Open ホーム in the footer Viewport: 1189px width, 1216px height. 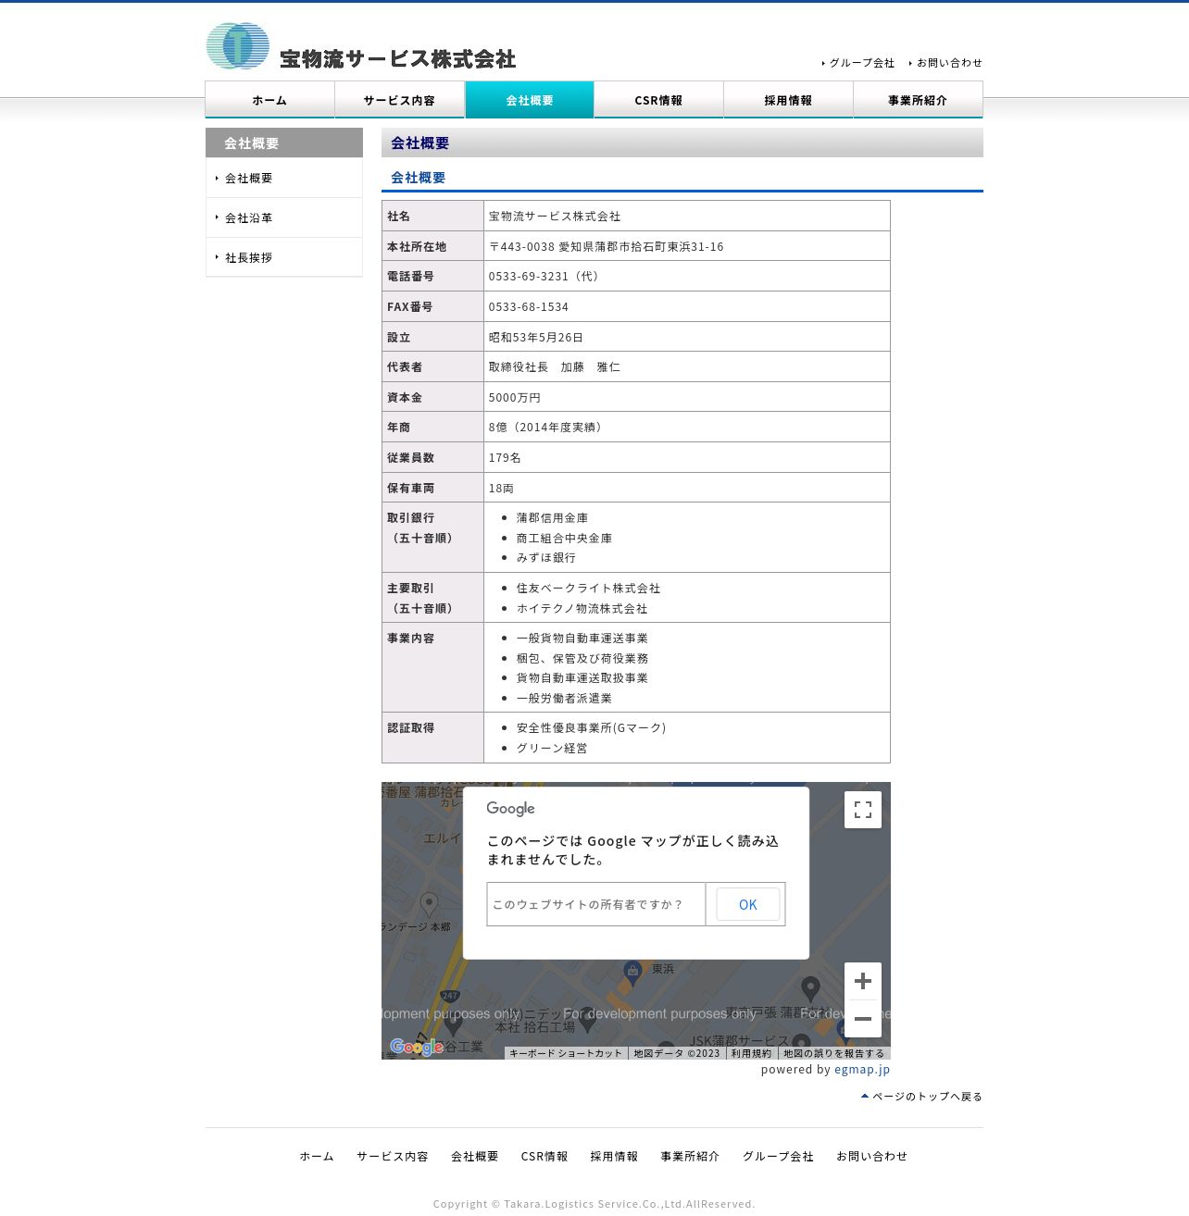317,1156
